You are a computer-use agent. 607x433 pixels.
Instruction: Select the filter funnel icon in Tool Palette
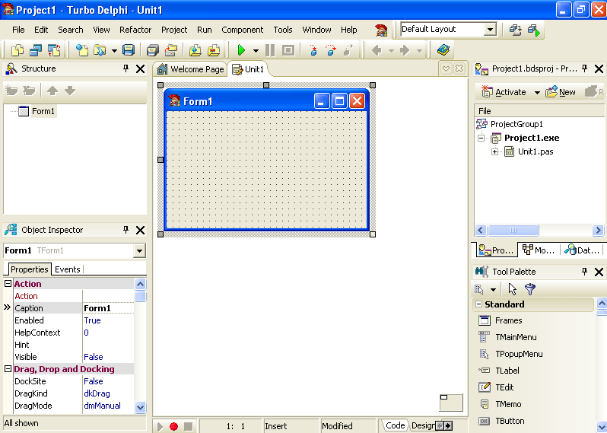coord(530,289)
